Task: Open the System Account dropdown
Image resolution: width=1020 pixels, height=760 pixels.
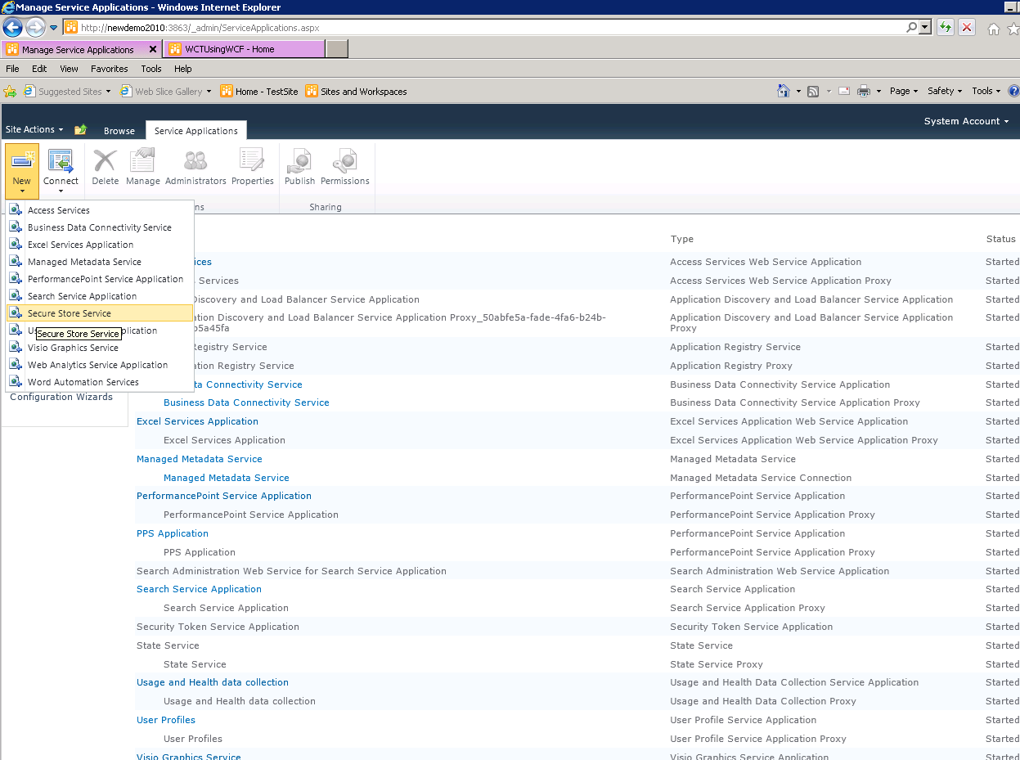Action: (966, 121)
